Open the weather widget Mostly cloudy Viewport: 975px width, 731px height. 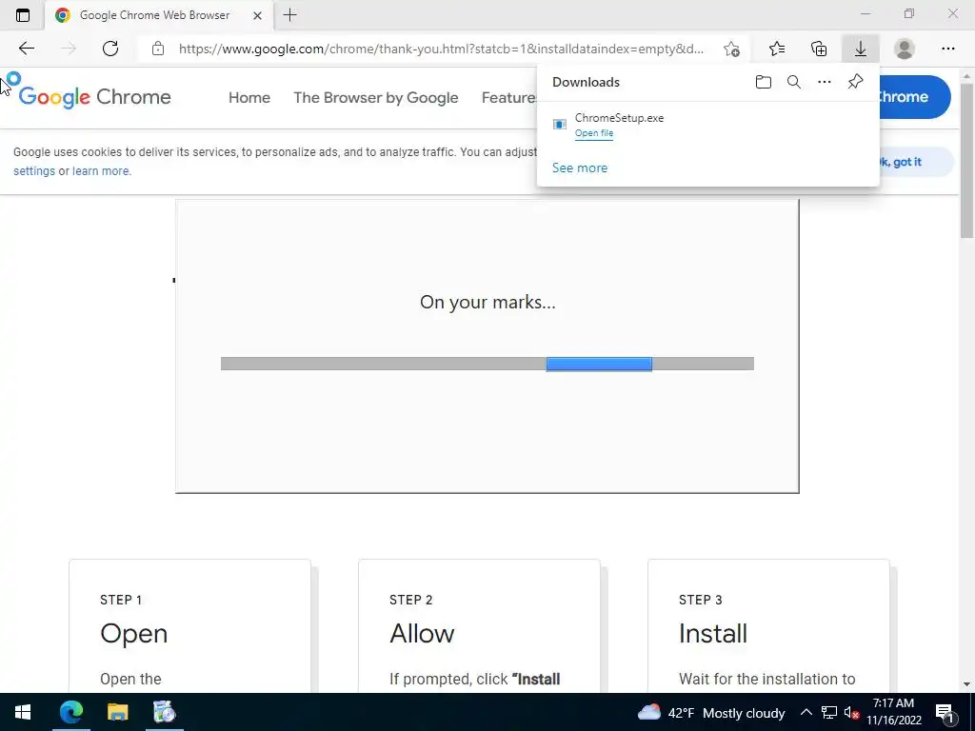(711, 712)
